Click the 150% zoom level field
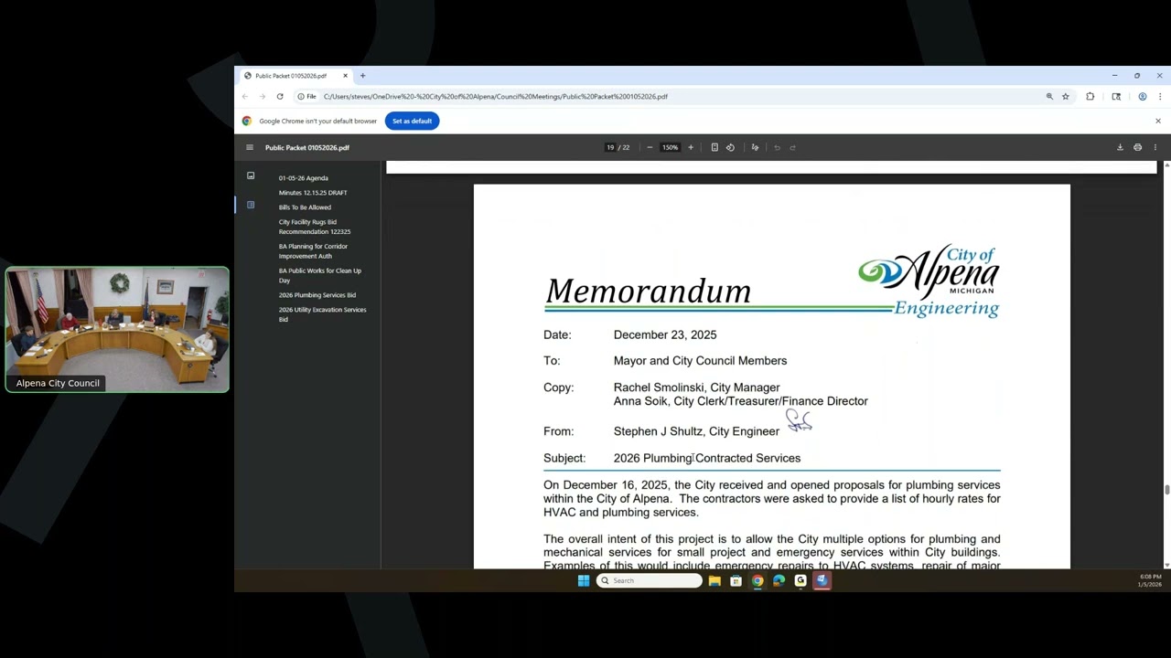The height and width of the screenshot is (658, 1171). pyautogui.click(x=671, y=147)
